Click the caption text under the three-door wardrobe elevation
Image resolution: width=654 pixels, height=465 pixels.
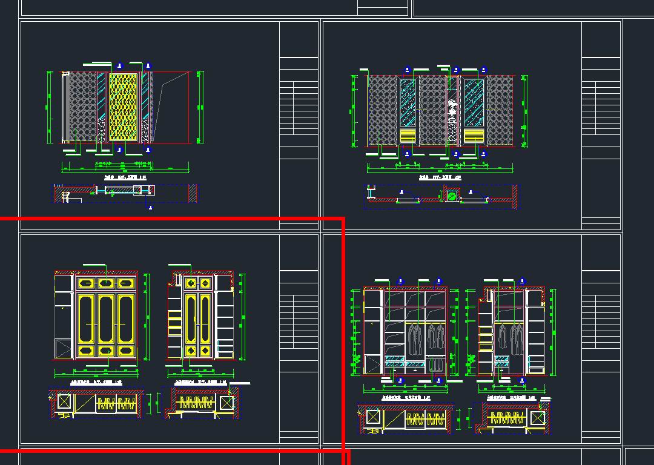tap(96, 382)
